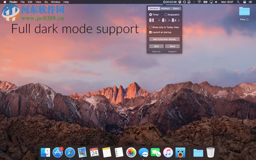This screenshot has height=160, width=256.
Task: Adjust the minutes stepper control
Action: click(x=163, y=20)
